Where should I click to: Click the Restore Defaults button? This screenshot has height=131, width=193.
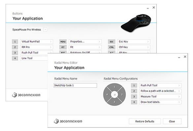point(145,121)
